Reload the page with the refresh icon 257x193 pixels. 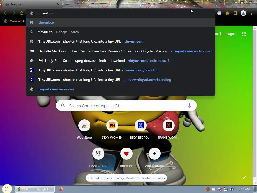22,13
